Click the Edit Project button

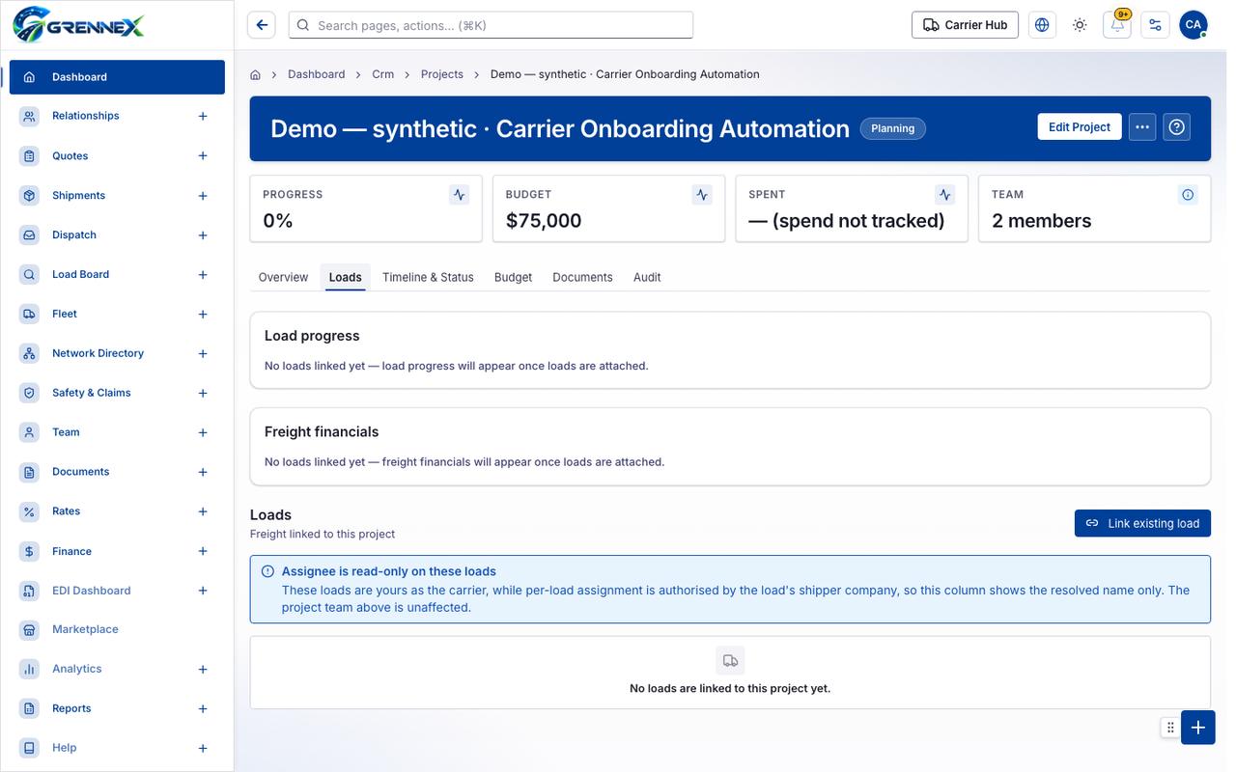click(1080, 127)
